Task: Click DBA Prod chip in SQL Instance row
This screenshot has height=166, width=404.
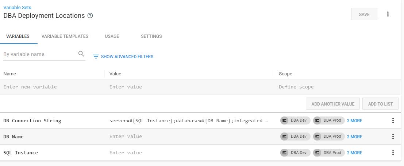Action: click(x=329, y=153)
